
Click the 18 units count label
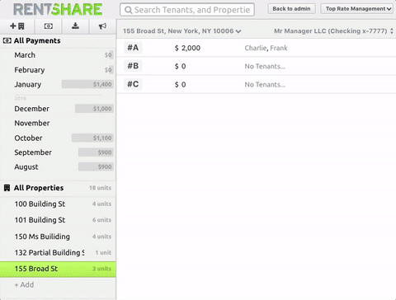click(100, 188)
